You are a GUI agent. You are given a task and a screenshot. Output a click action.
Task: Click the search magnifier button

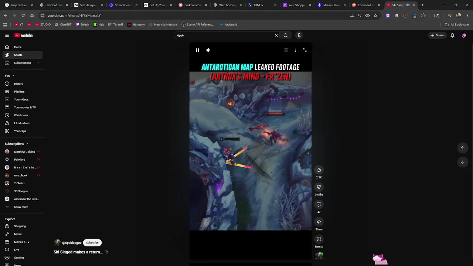[286, 35]
